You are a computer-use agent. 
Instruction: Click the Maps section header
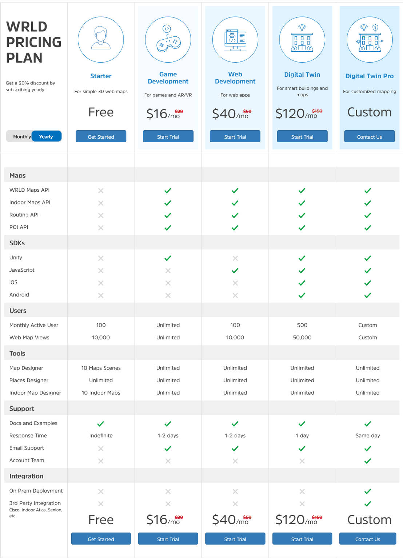(201, 175)
